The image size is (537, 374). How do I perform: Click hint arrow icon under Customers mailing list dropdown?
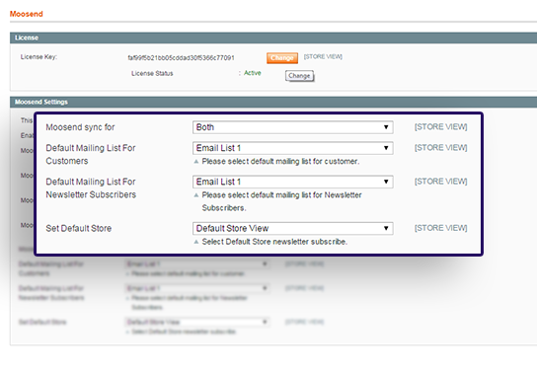(x=196, y=161)
